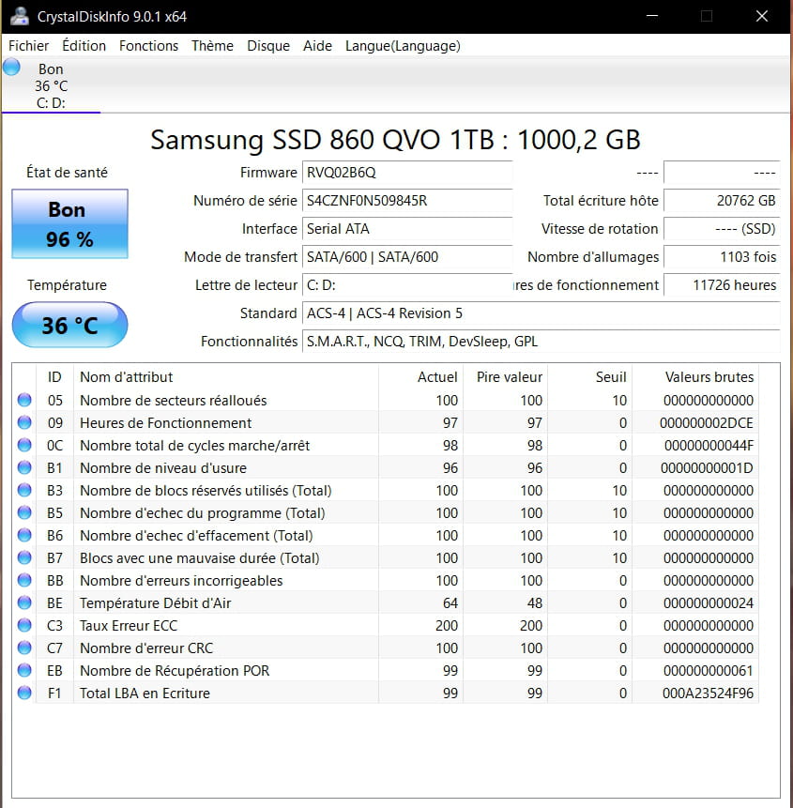Open the Édition menu
The height and width of the screenshot is (808, 793).
84,46
